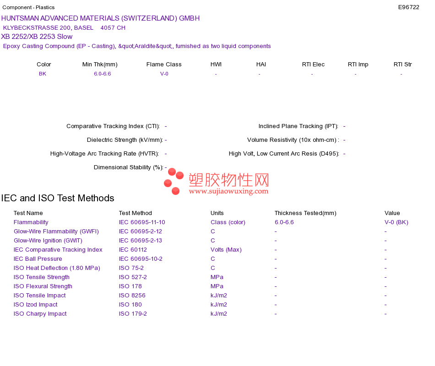The image size is (435, 366).
Task: Click the Dielectric Strength (kV/mm) label
Action: pyautogui.click(x=125, y=140)
